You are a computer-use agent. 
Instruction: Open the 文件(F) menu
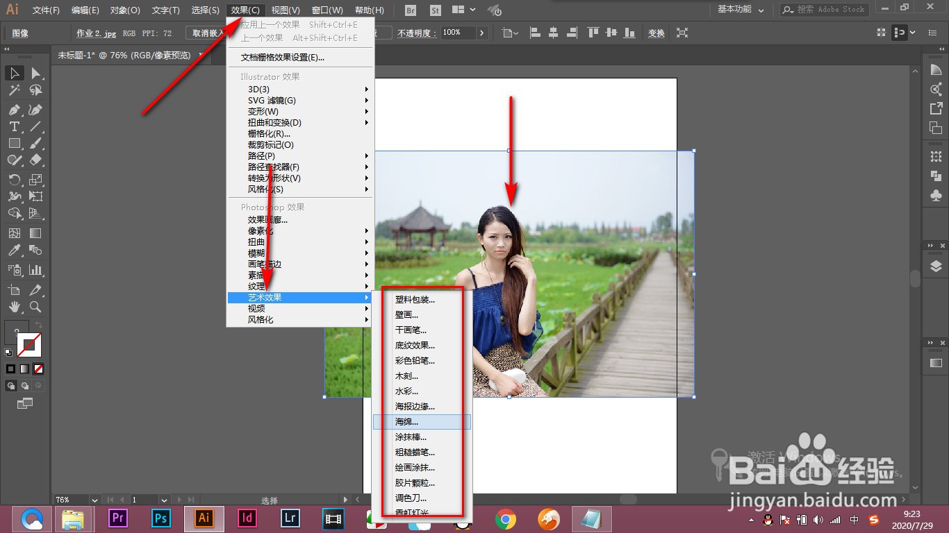coord(46,10)
